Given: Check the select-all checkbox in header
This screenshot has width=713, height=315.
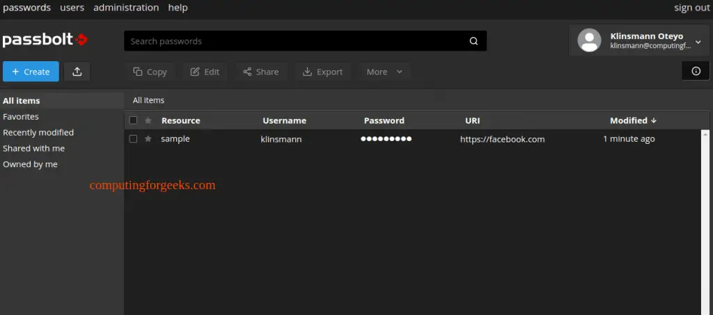Looking at the screenshot, I should coord(133,120).
